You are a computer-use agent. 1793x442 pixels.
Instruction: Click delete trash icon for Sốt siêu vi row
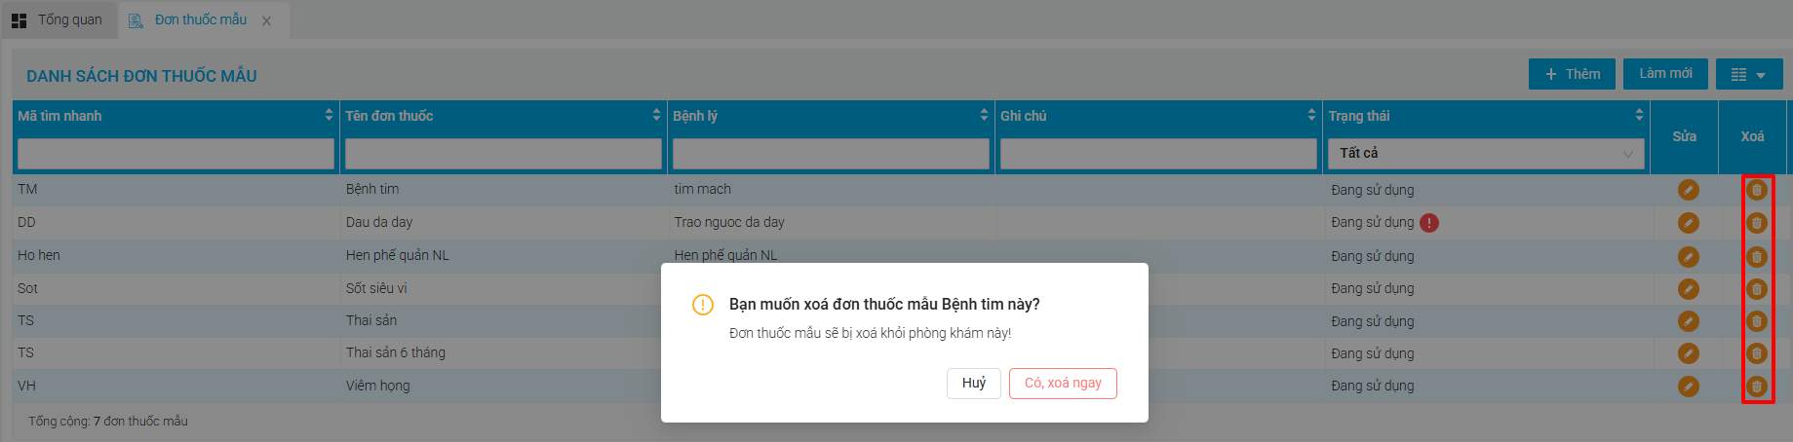point(1756,288)
